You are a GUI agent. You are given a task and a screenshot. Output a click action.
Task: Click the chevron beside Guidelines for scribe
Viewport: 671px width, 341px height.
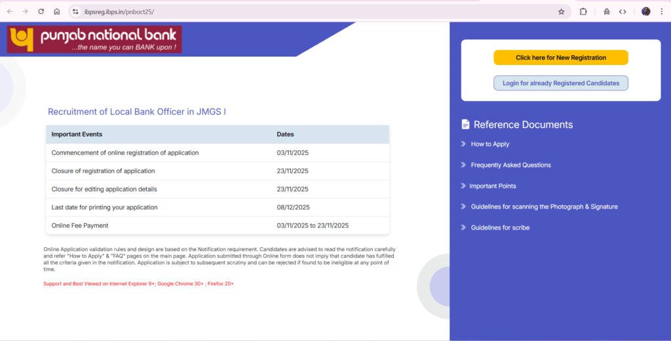tap(463, 228)
